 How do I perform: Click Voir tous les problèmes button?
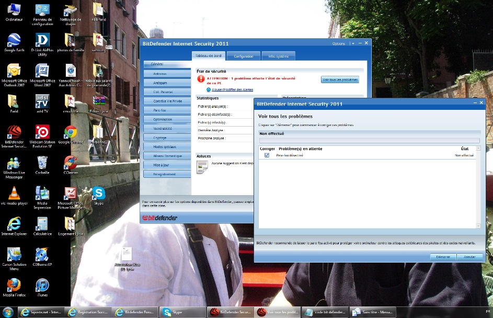340,79
